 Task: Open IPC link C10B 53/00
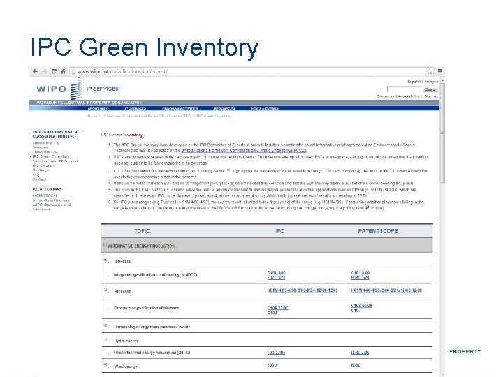(x=277, y=308)
